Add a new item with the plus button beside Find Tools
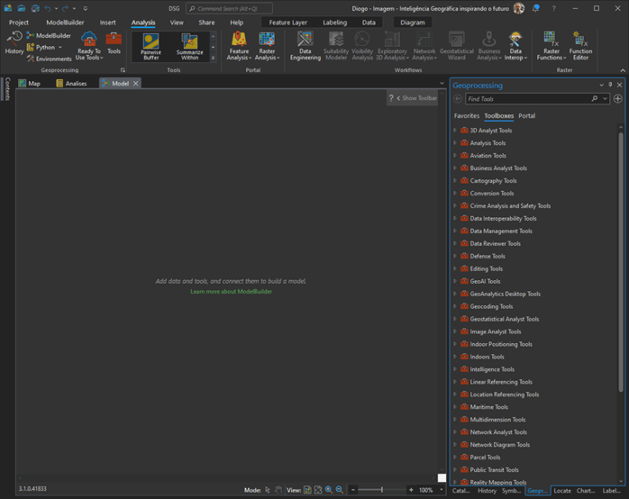 tap(617, 99)
